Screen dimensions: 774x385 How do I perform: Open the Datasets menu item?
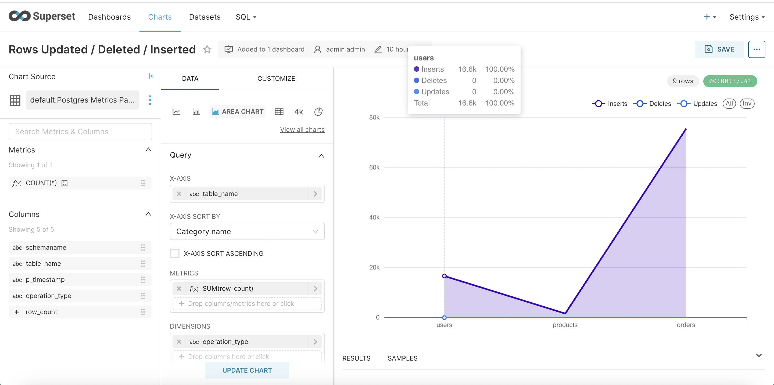coord(204,17)
